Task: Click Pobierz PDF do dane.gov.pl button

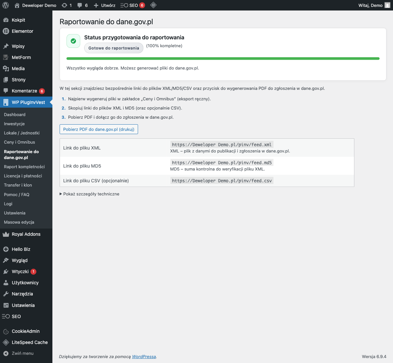Action: coord(99,129)
